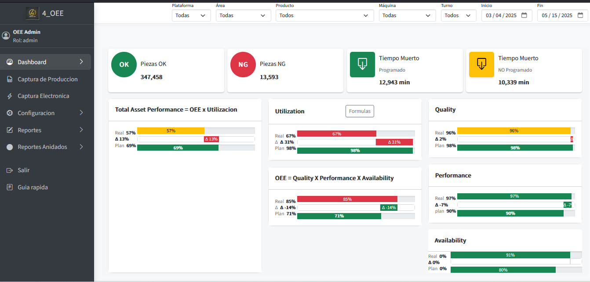590x282 pixels.
Task: Click the Salir exit icon
Action: point(10,170)
